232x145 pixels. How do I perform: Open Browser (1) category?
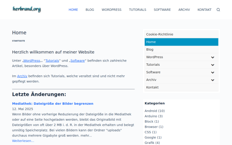click(x=154, y=127)
